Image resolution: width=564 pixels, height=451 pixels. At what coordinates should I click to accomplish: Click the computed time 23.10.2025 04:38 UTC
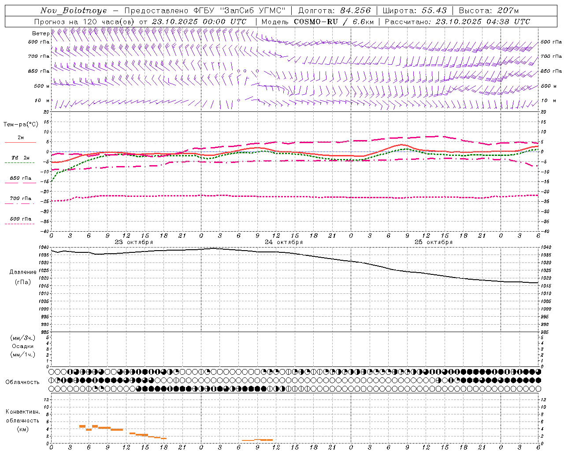[483, 22]
